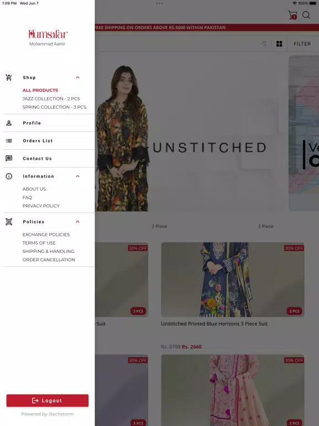319x426 pixels.
Task: Select ALL PRODUCTS category
Action: tap(40, 90)
